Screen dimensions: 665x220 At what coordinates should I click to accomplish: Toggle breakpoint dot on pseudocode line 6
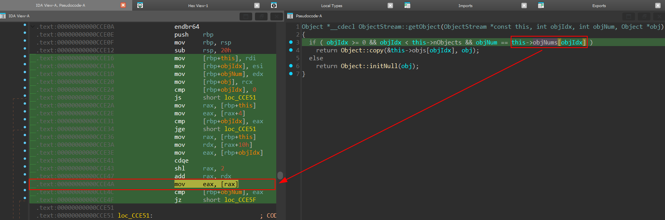291,66
